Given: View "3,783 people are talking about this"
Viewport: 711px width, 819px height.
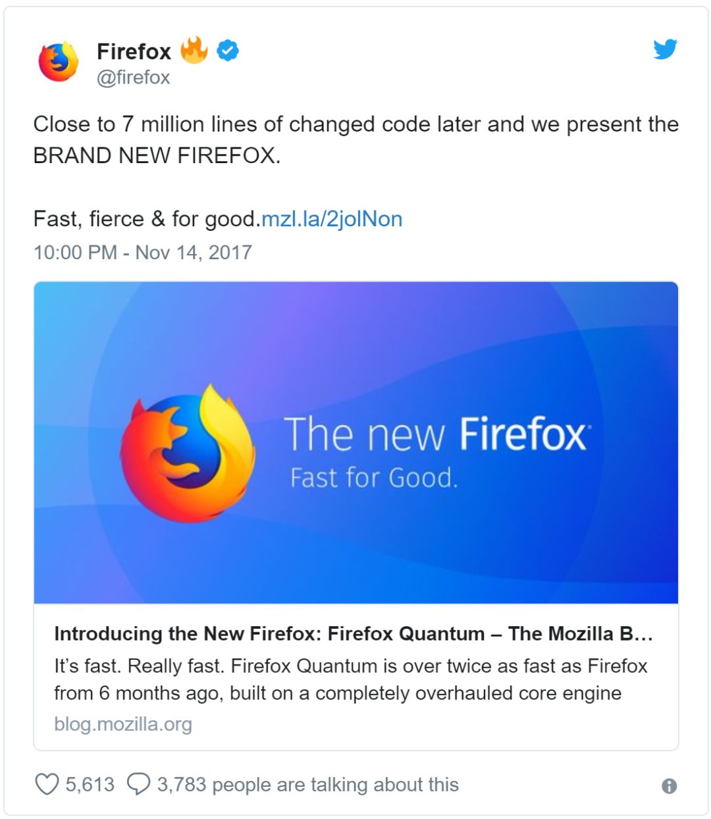Looking at the screenshot, I should pos(307,784).
